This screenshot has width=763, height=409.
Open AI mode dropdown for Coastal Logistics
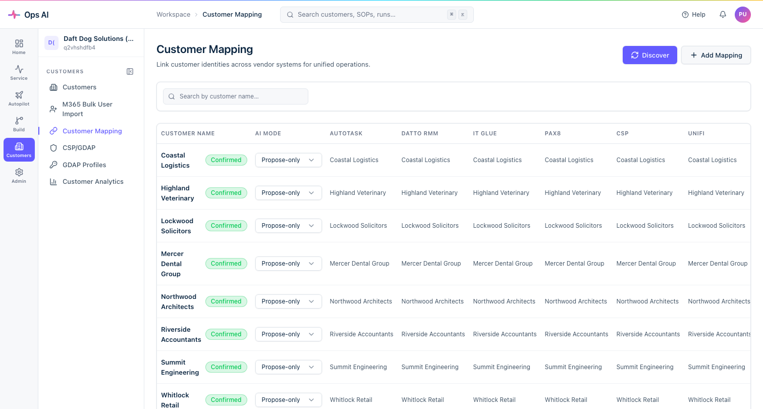click(x=288, y=160)
